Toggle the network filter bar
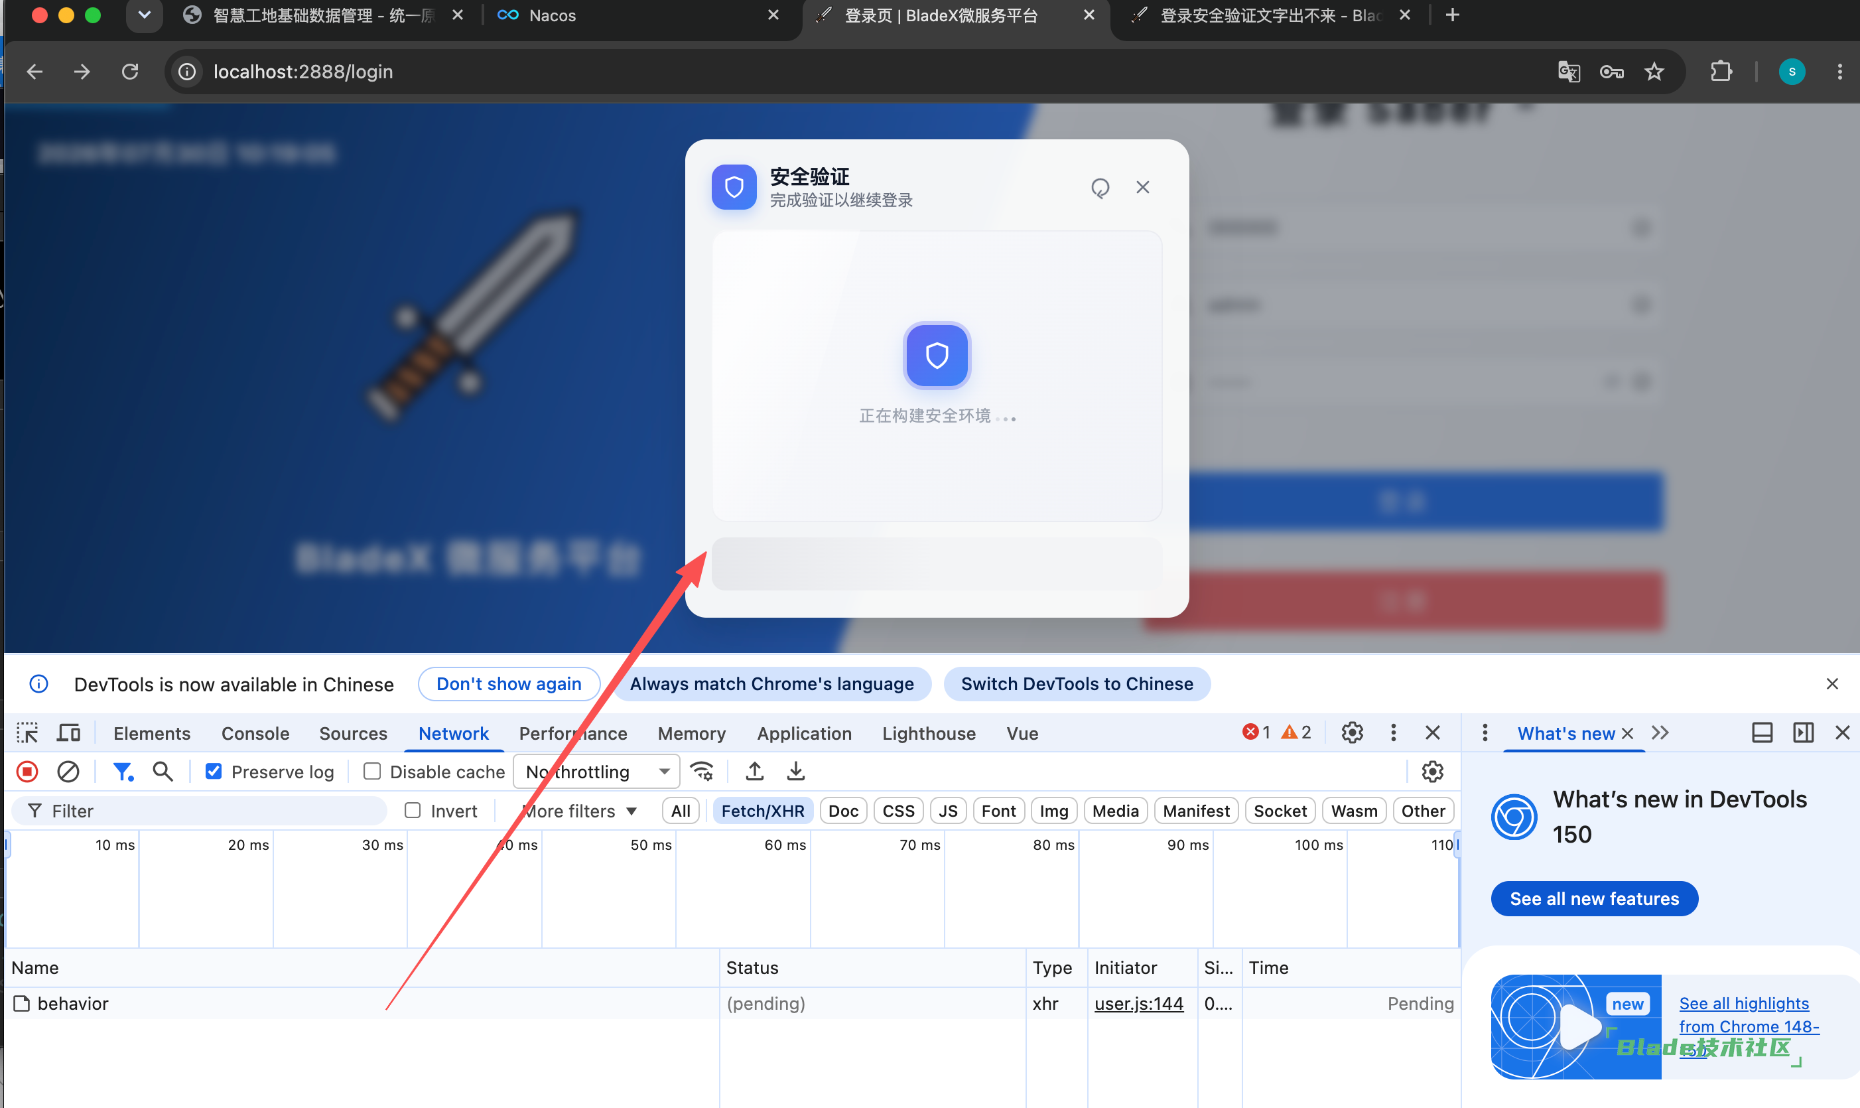This screenshot has width=1860, height=1108. tap(123, 771)
